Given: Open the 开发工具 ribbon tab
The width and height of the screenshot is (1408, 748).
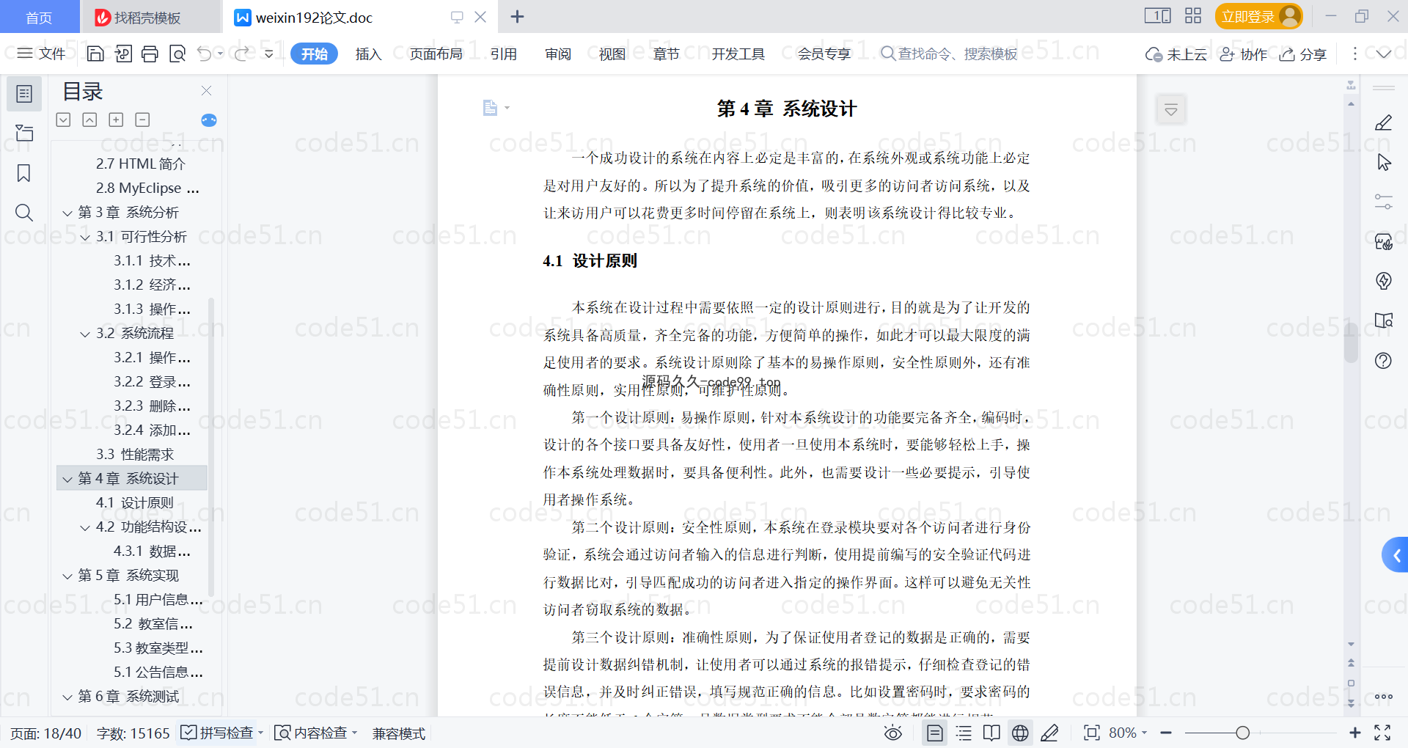Looking at the screenshot, I should click(x=738, y=54).
